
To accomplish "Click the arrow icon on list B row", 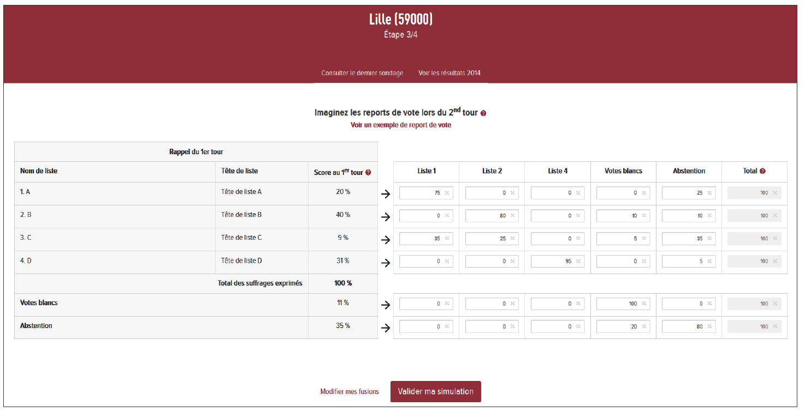I will 386,217.
